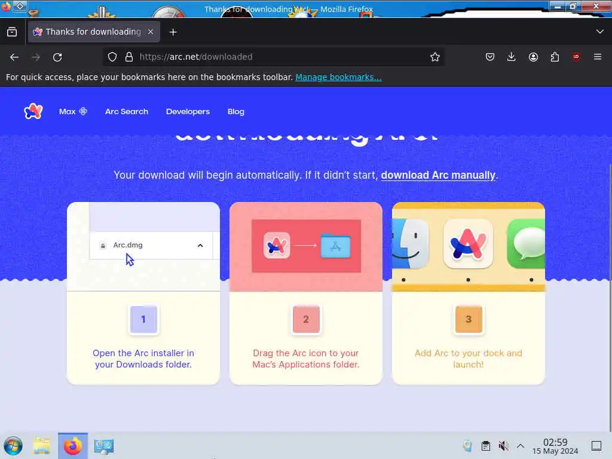Click 'Add Arc to your dock' text
This screenshot has height=459, width=612.
click(x=468, y=359)
